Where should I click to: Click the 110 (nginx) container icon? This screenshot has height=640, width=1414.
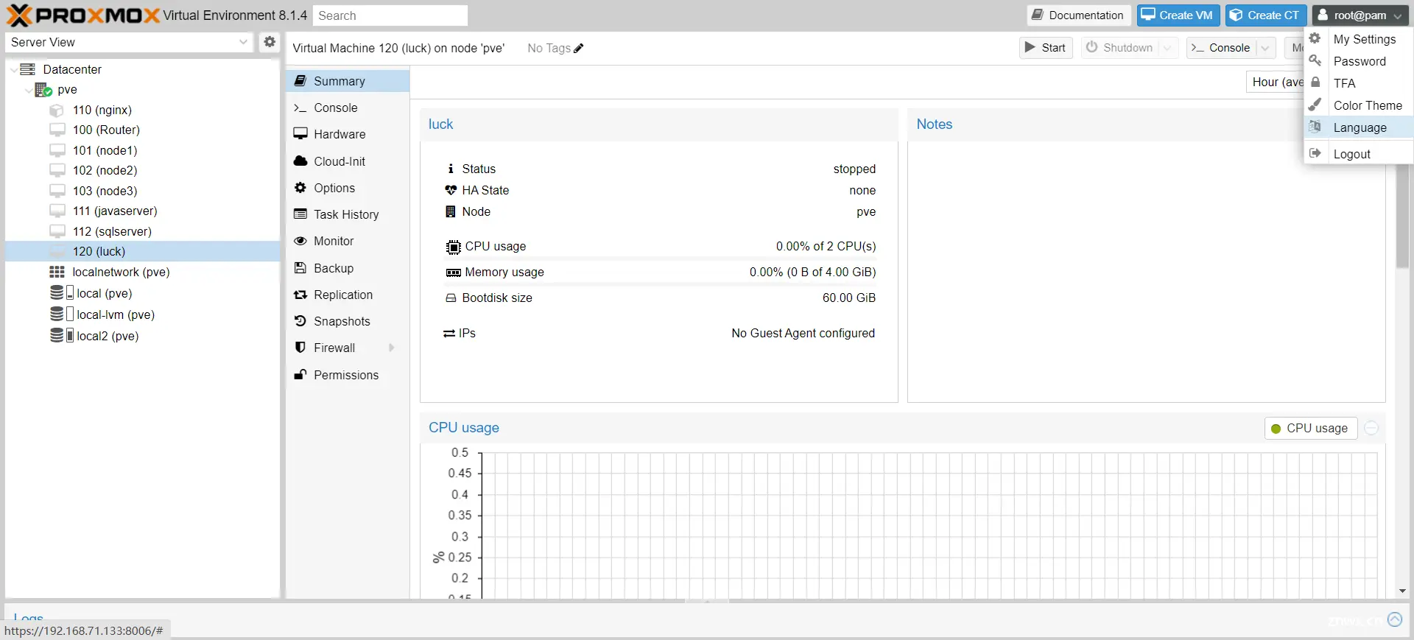tap(57, 110)
